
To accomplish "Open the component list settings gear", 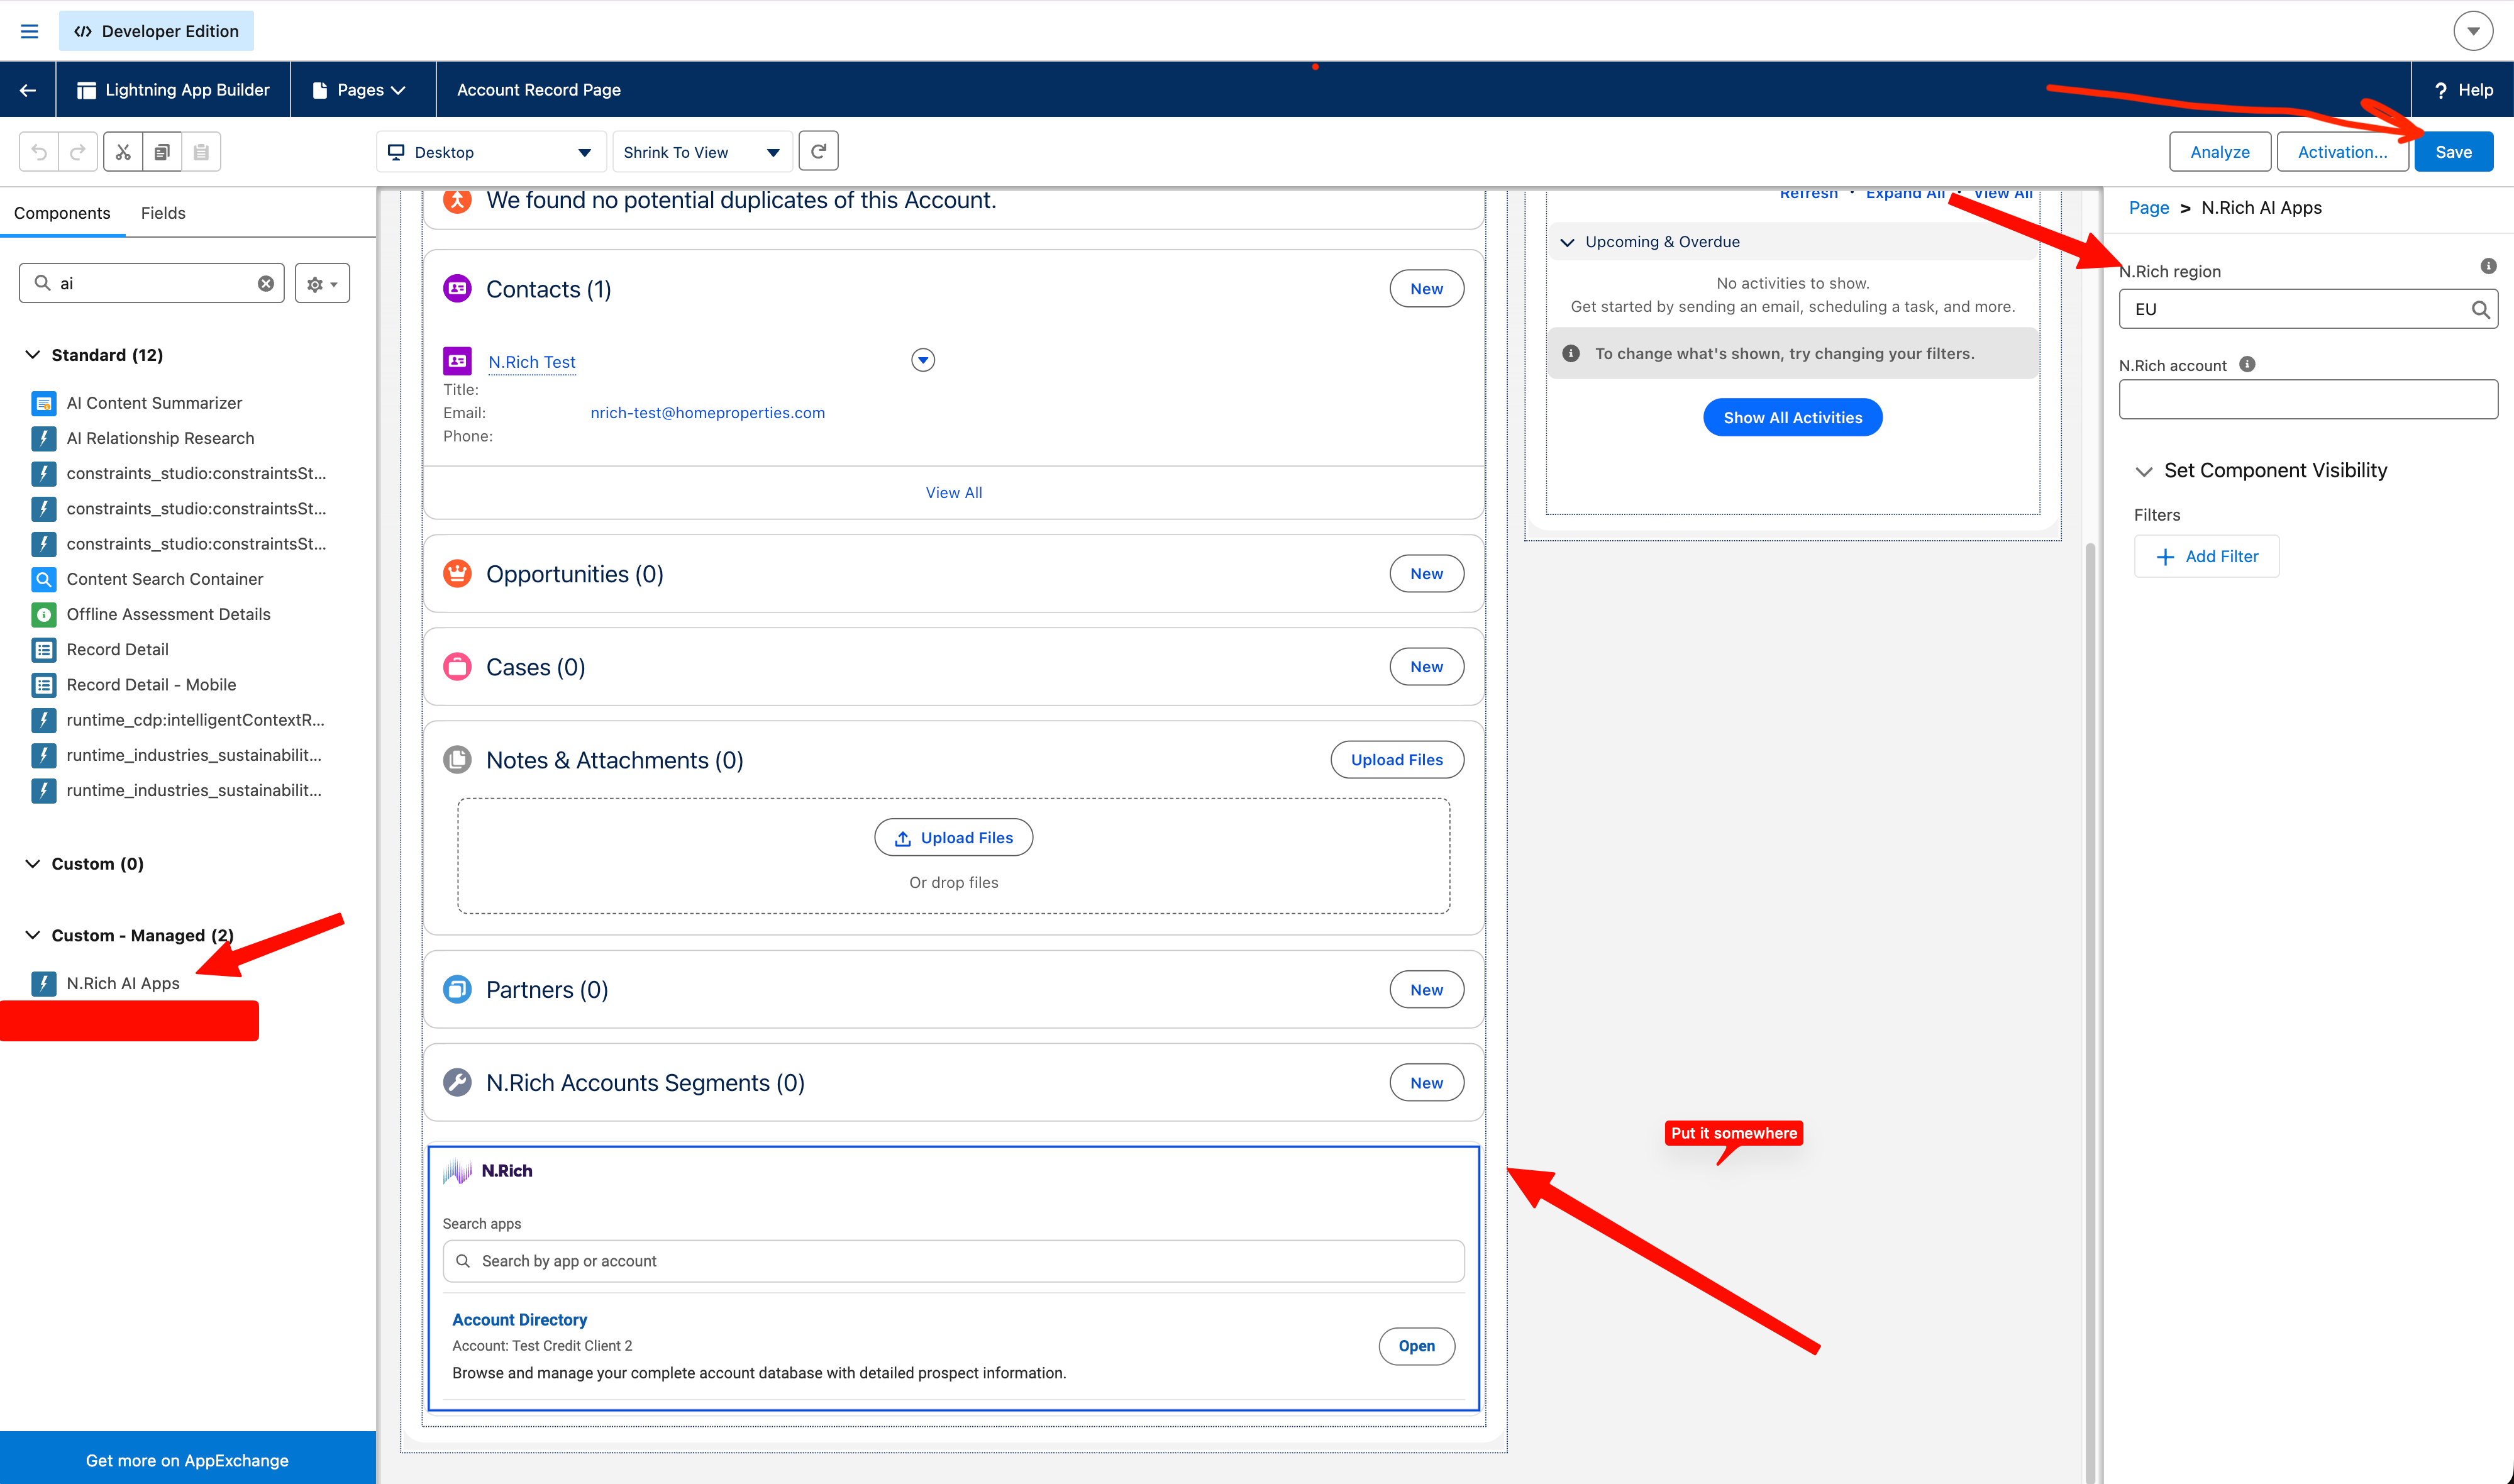I will click(x=322, y=284).
